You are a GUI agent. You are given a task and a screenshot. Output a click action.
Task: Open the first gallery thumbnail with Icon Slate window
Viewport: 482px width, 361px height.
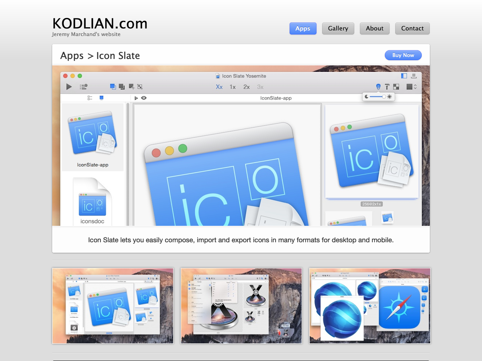tap(113, 306)
